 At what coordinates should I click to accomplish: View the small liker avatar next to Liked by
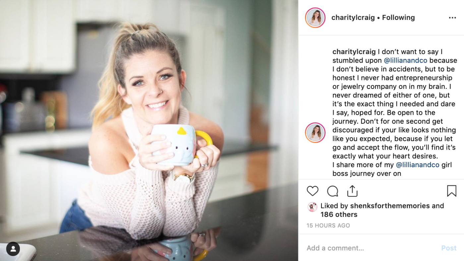[312, 207]
